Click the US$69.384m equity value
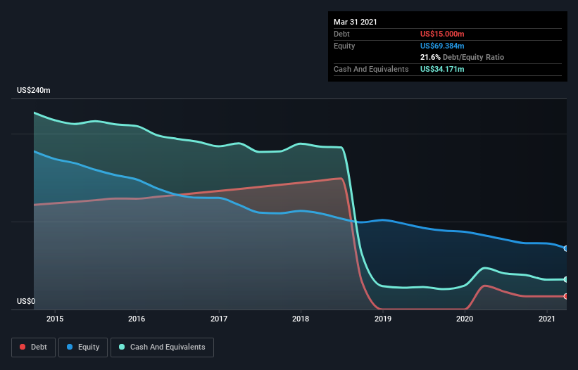 (442, 46)
